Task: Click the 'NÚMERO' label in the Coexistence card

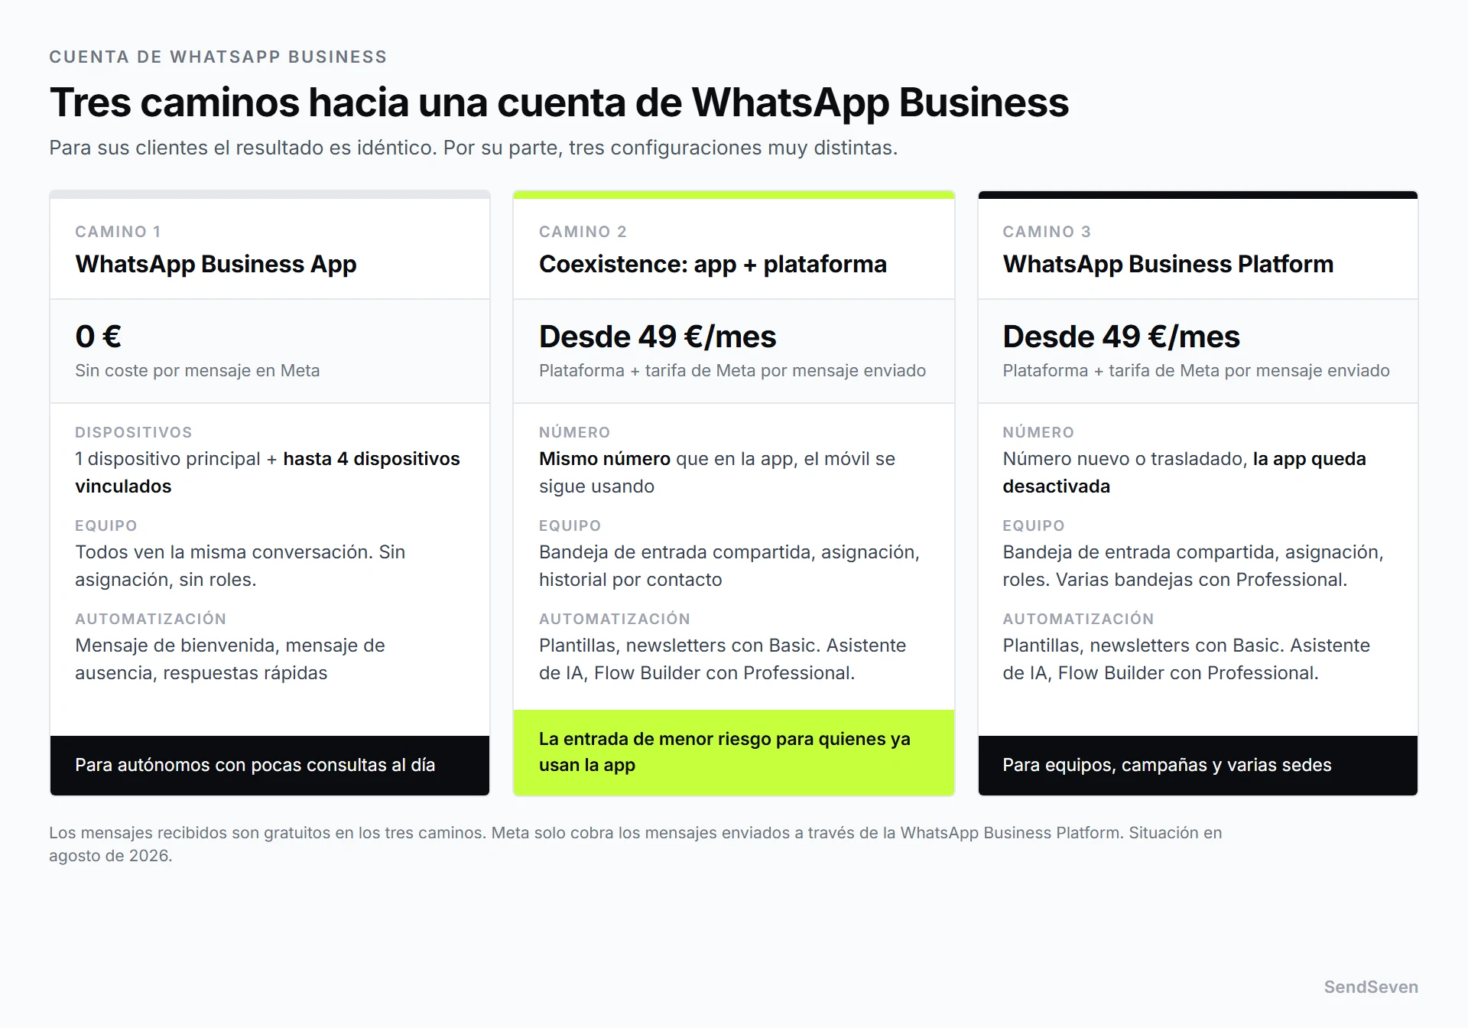Action: pyautogui.click(x=574, y=432)
